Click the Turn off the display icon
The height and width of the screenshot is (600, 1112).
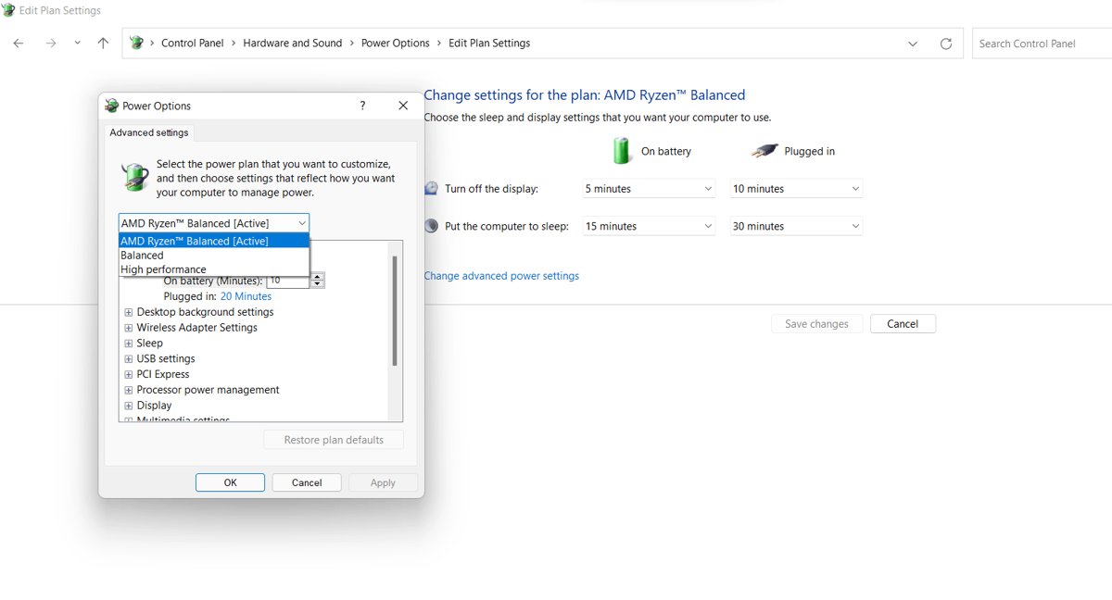click(432, 189)
